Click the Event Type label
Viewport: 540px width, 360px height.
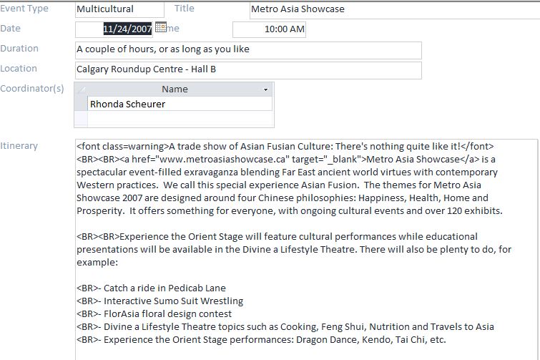coord(24,9)
